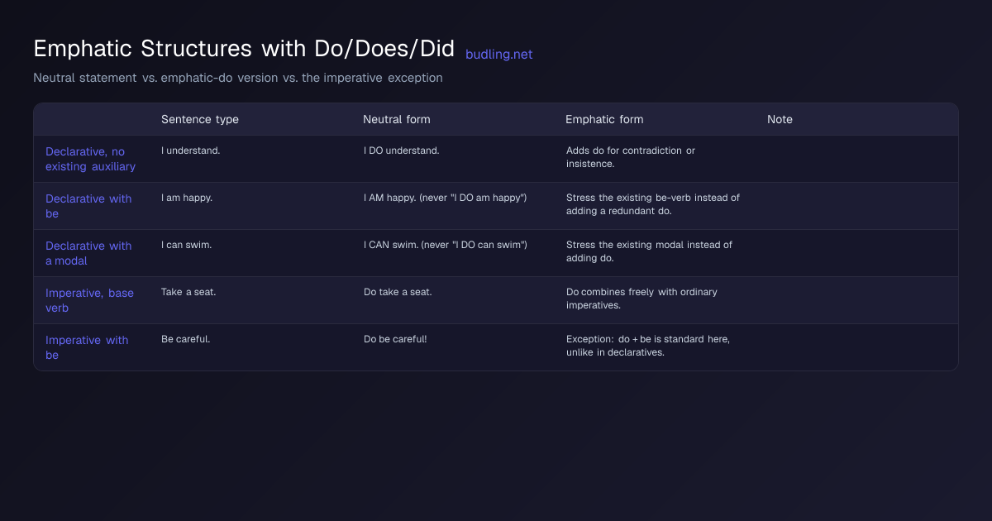Click the Neutral form column header
The width and height of the screenshot is (992, 521).
point(397,119)
